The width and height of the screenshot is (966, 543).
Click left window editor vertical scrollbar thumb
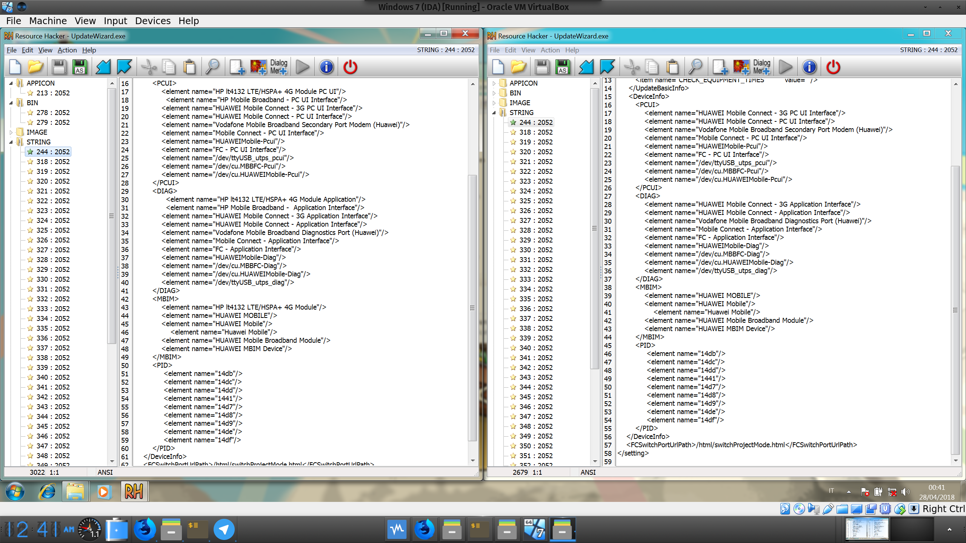pos(472,308)
